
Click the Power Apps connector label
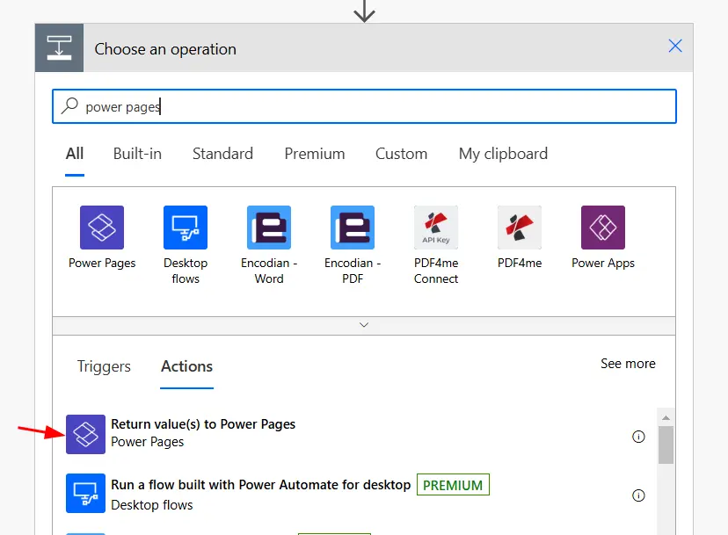point(603,263)
